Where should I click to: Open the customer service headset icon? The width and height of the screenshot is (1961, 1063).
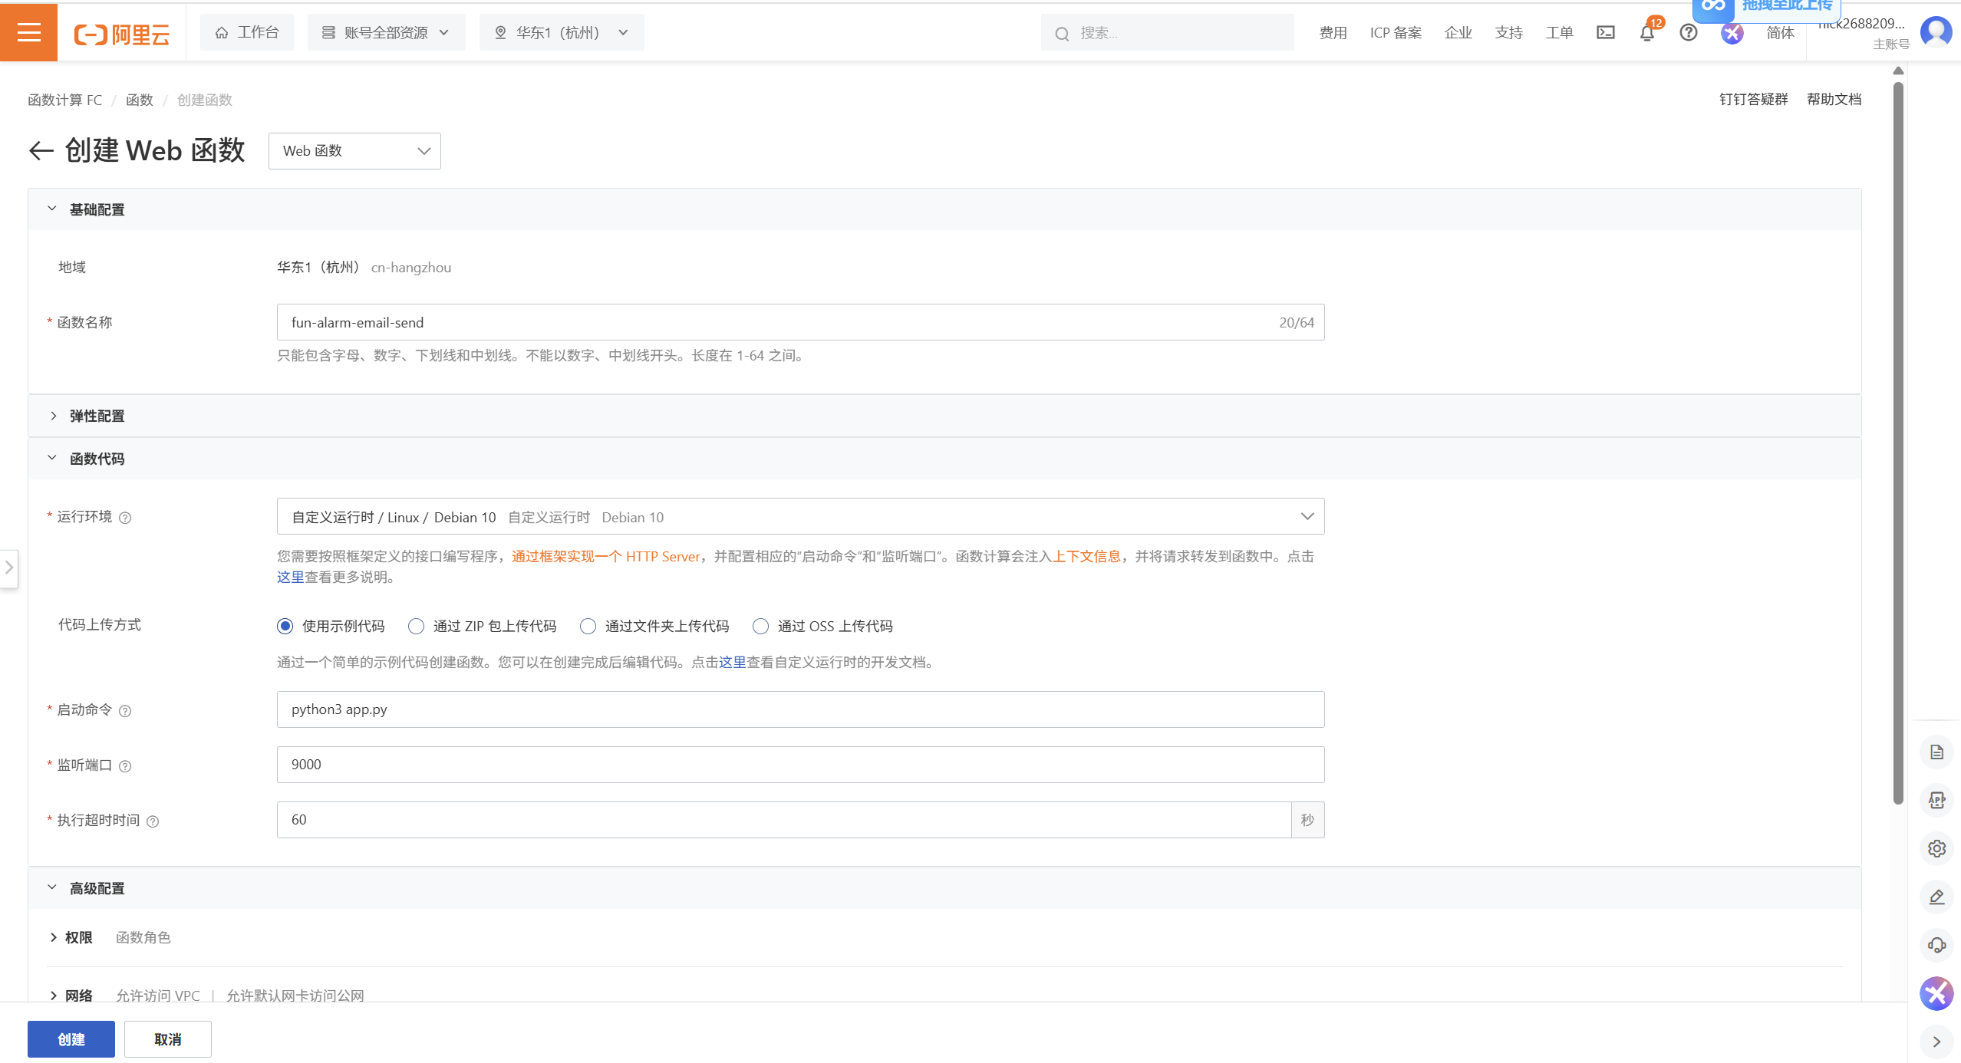tap(1936, 946)
